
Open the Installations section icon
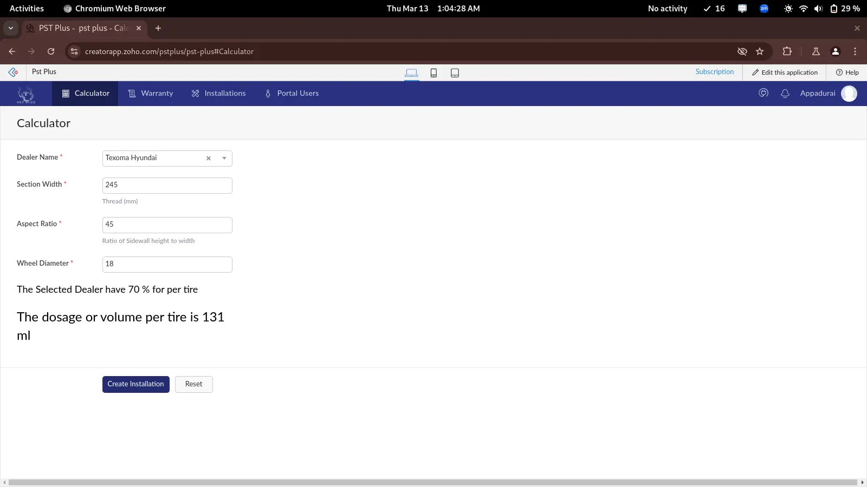pos(195,93)
